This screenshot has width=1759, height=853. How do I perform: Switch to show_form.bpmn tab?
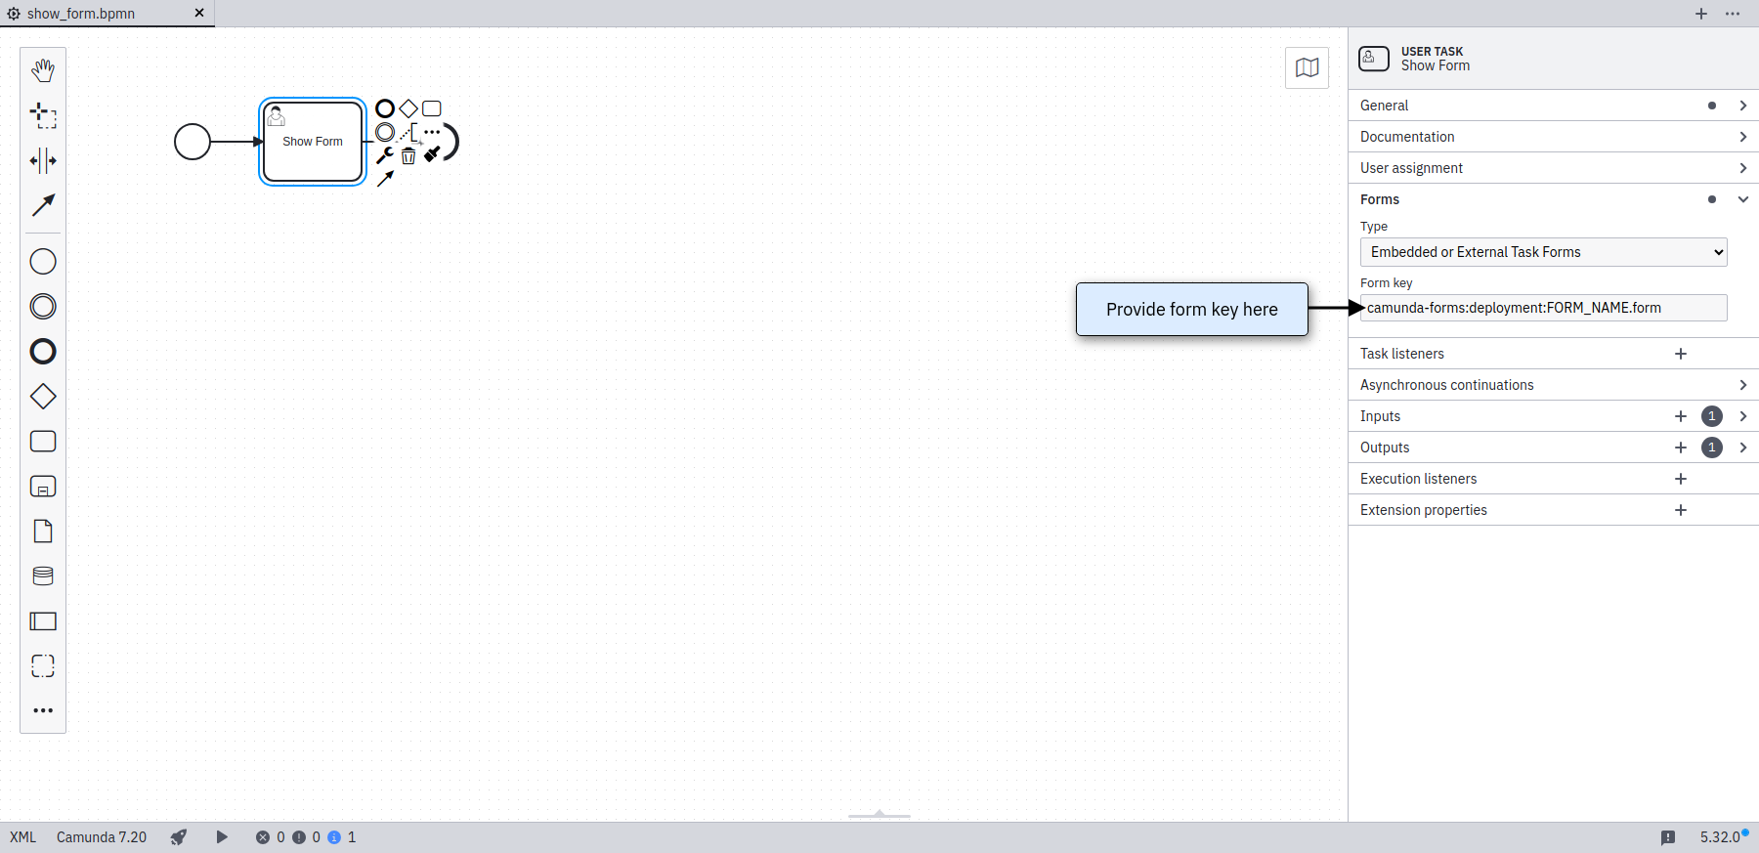(81, 14)
